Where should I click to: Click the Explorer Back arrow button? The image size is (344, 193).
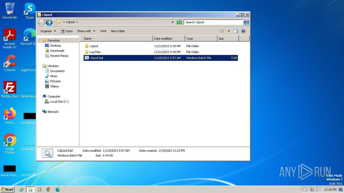pyautogui.click(x=41, y=22)
